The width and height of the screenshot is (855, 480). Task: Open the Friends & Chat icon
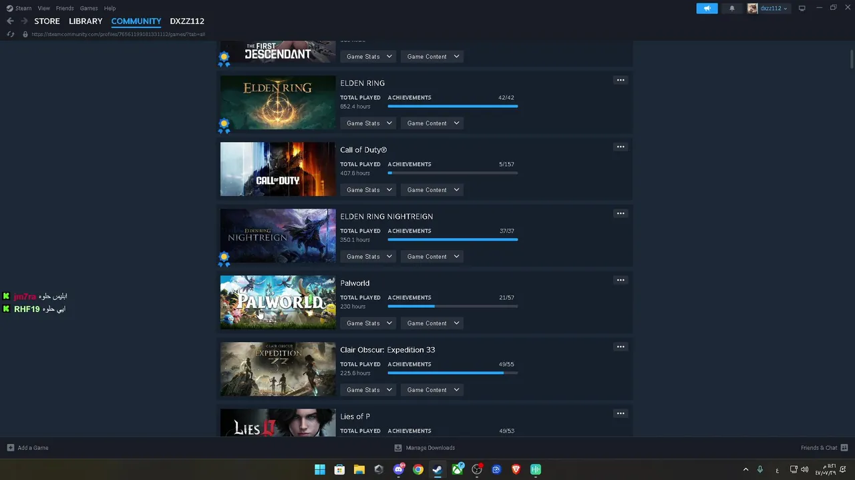click(x=844, y=448)
